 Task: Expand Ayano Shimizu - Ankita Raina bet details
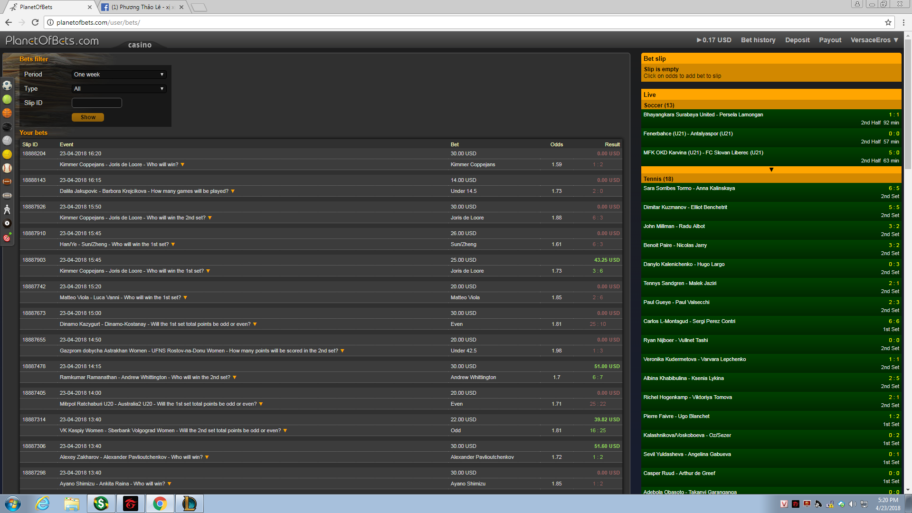(170, 484)
